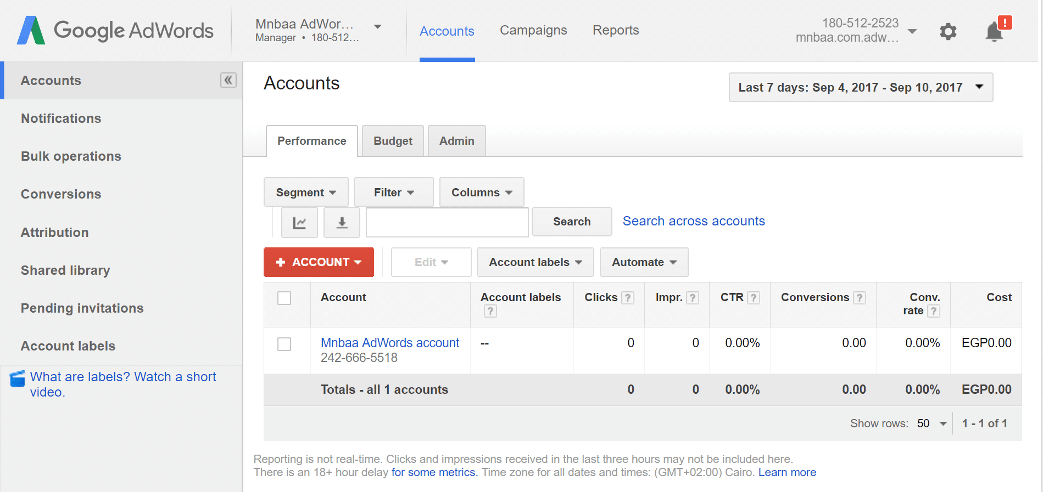Viewport: 1043px width, 492px height.
Task: Select Notifications in the left sidebar
Action: tap(61, 118)
